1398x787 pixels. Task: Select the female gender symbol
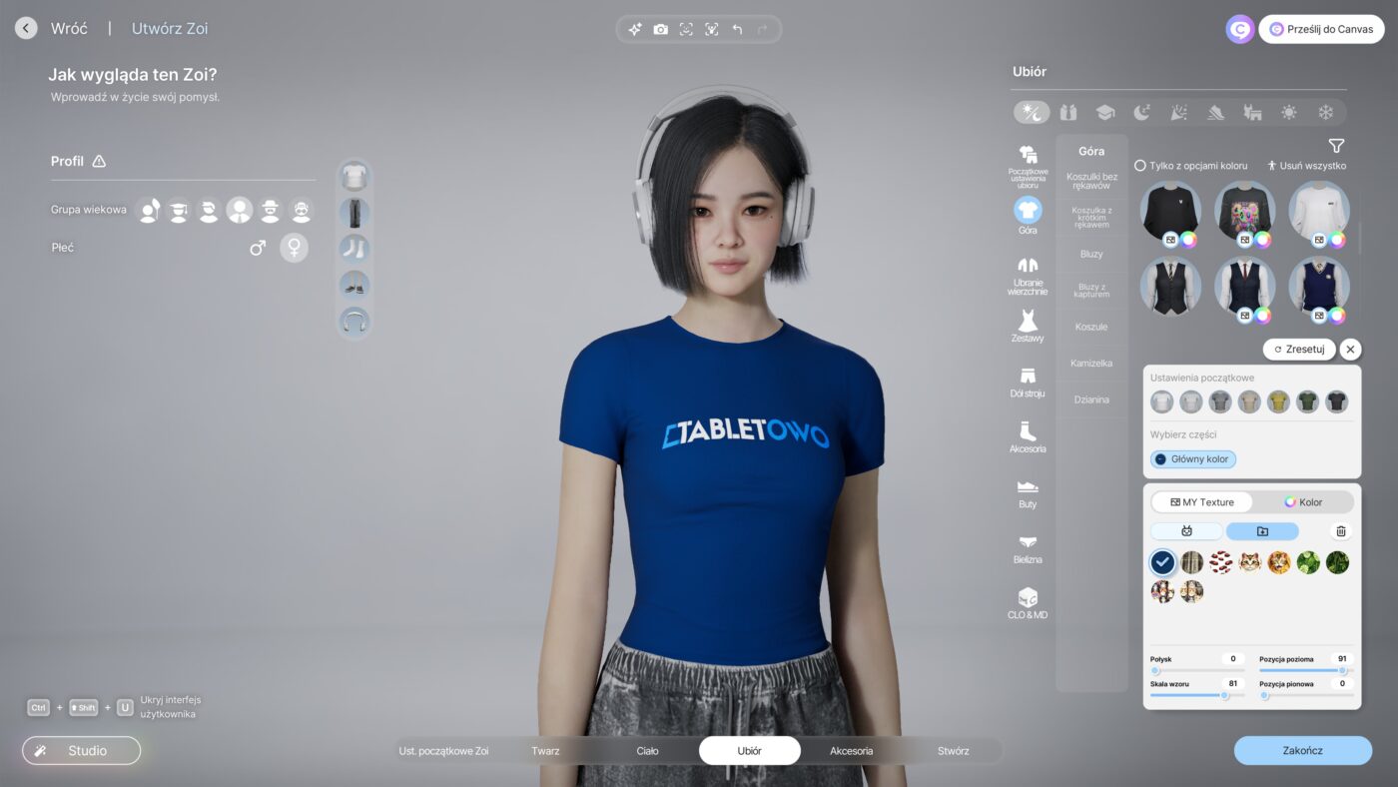[x=294, y=248]
